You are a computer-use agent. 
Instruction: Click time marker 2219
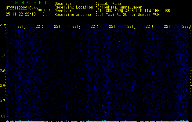168,26
